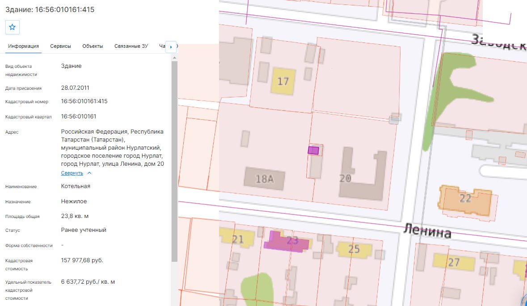Click cadastral value 157 977,68 руб.
Image resolution: width=527 pixels, height=306 pixels.
pyautogui.click(x=82, y=260)
